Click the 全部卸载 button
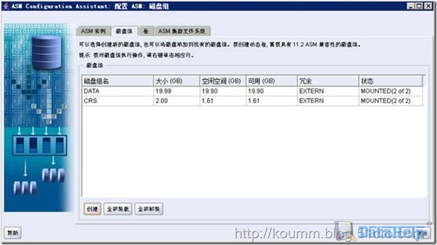The image size is (437, 245). 149,209
